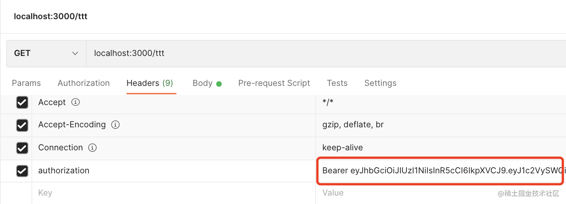566x204 pixels.
Task: Uncheck the authorization header checkbox
Action: pyautogui.click(x=22, y=171)
